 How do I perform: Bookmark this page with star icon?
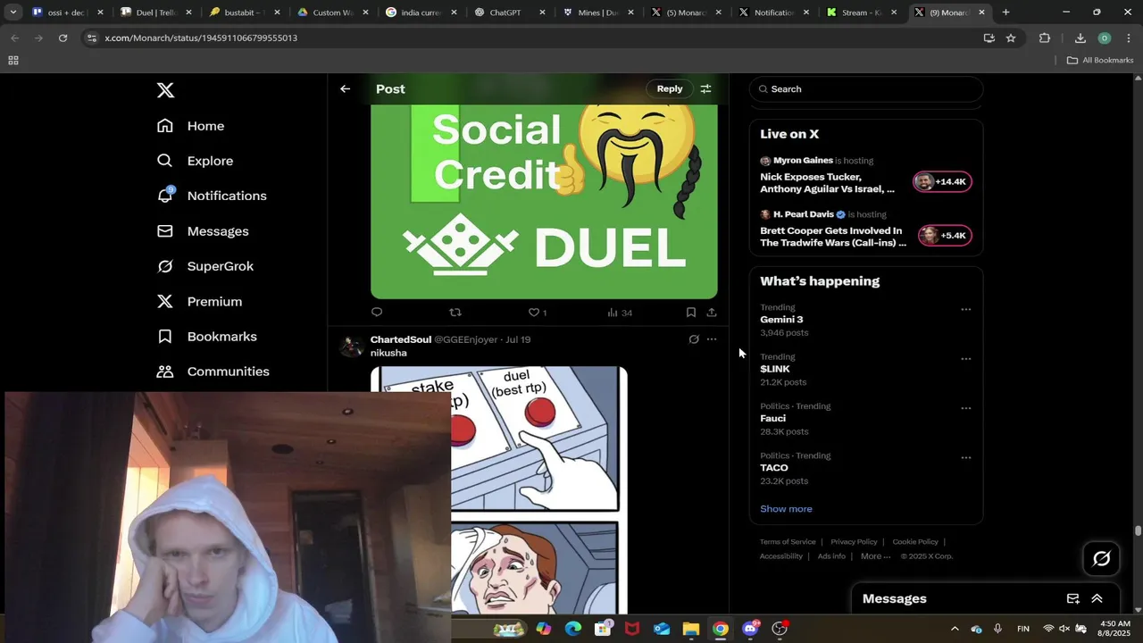pyautogui.click(x=1011, y=38)
